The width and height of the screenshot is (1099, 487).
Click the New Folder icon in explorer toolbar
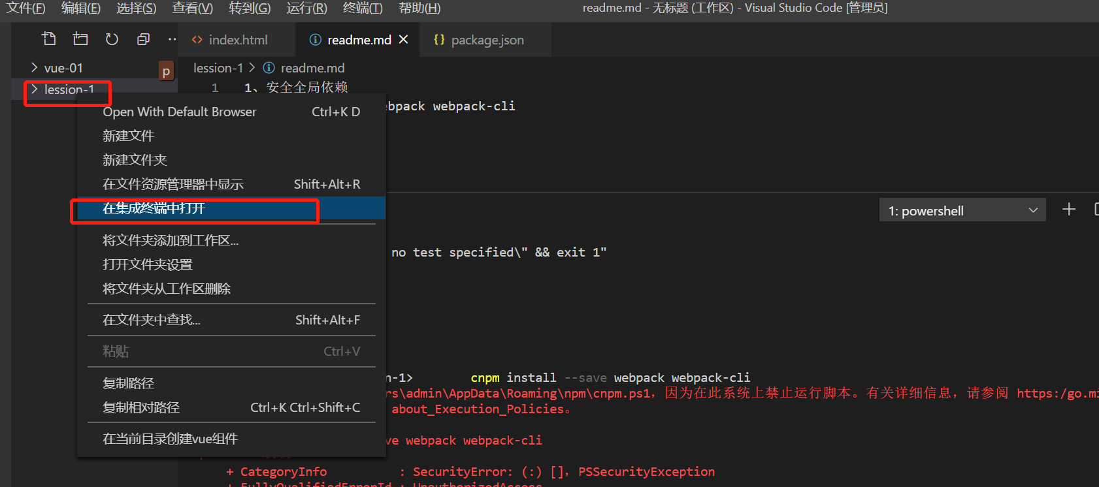click(x=80, y=39)
